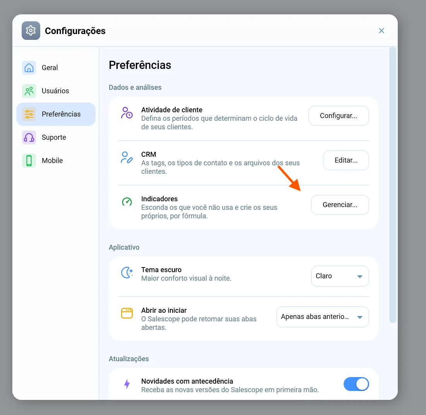Open the Usuários settings section
426x415 pixels.
tap(56, 91)
